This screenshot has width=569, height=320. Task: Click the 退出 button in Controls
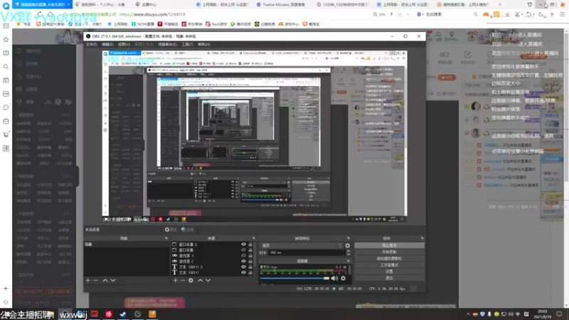click(389, 278)
